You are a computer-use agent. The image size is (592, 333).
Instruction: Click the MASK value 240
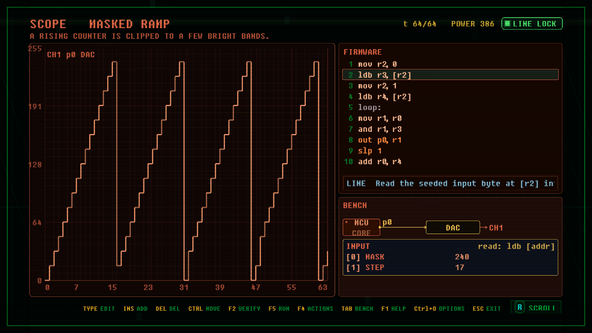click(x=462, y=257)
